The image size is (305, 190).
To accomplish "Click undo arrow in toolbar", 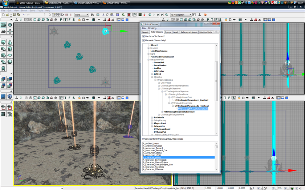I will coord(24,15).
